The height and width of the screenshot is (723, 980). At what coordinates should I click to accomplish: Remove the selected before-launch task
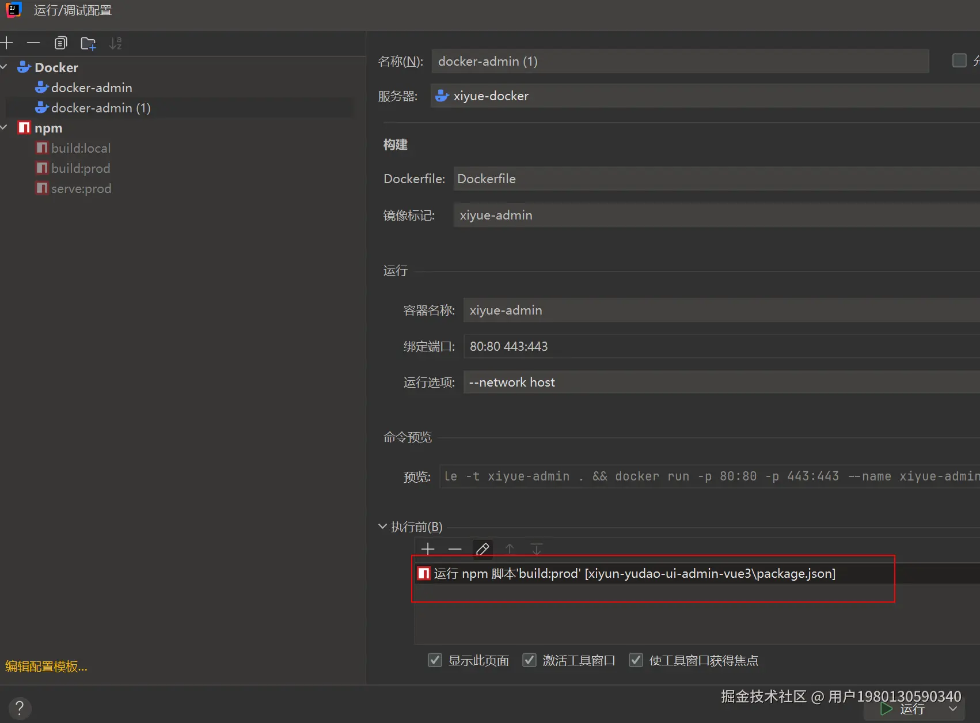tap(455, 549)
